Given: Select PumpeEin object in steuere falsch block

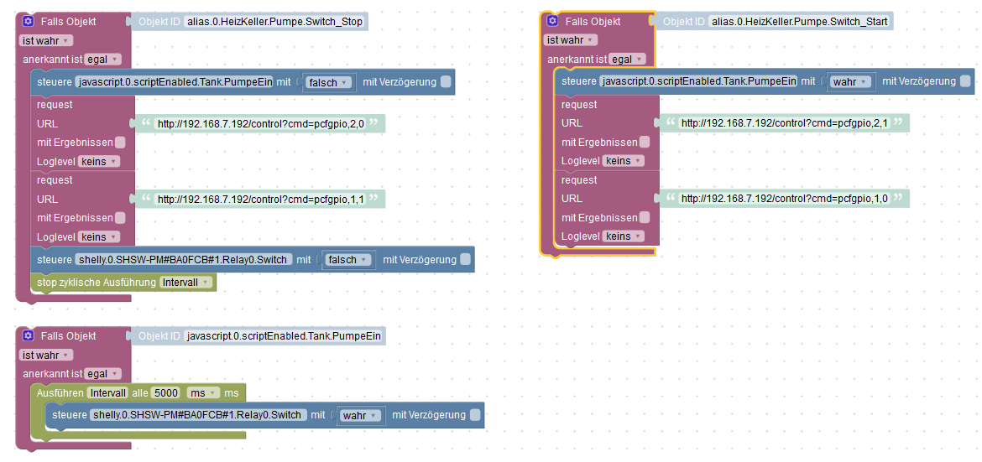Looking at the screenshot, I should (x=174, y=82).
